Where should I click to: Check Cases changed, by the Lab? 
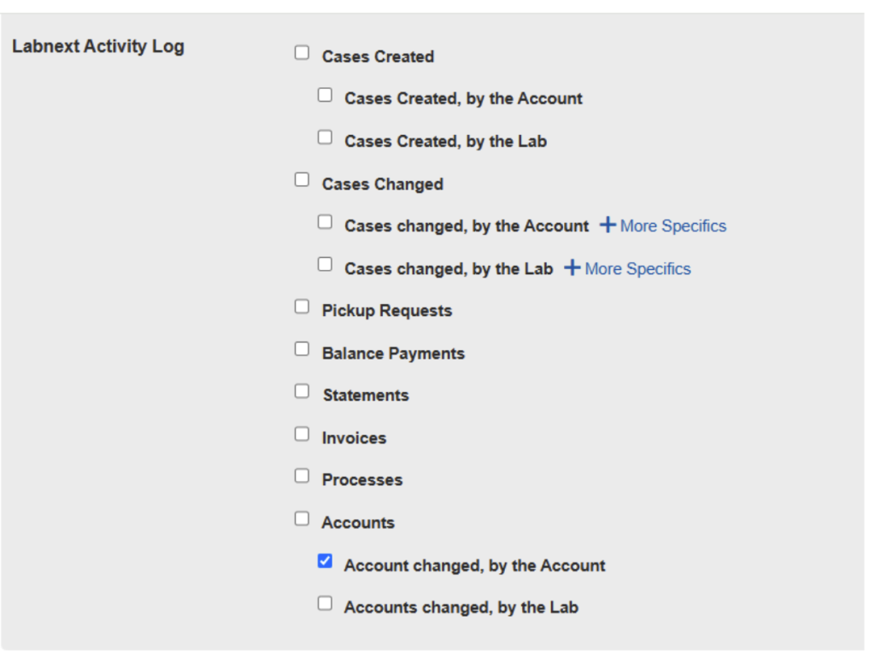point(325,265)
